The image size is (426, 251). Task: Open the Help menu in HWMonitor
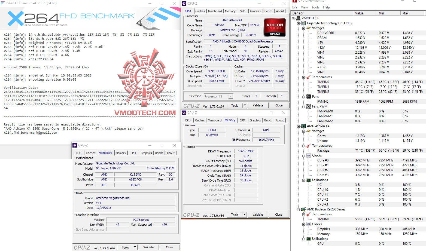326,7
